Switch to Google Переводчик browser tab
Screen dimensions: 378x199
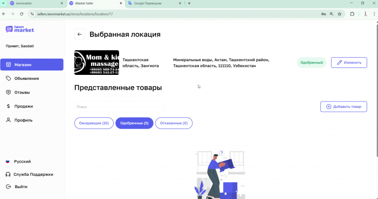154,3
